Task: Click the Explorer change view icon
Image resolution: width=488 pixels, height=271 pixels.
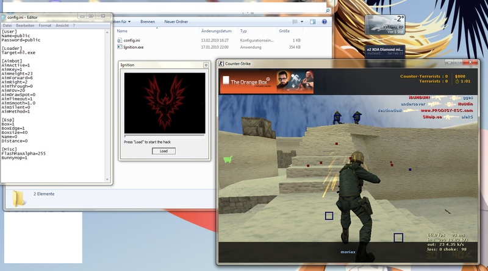Action: 295,22
